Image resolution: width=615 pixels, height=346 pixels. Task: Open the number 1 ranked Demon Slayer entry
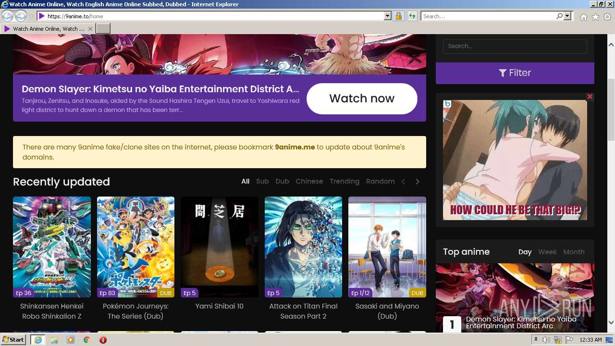point(515,297)
